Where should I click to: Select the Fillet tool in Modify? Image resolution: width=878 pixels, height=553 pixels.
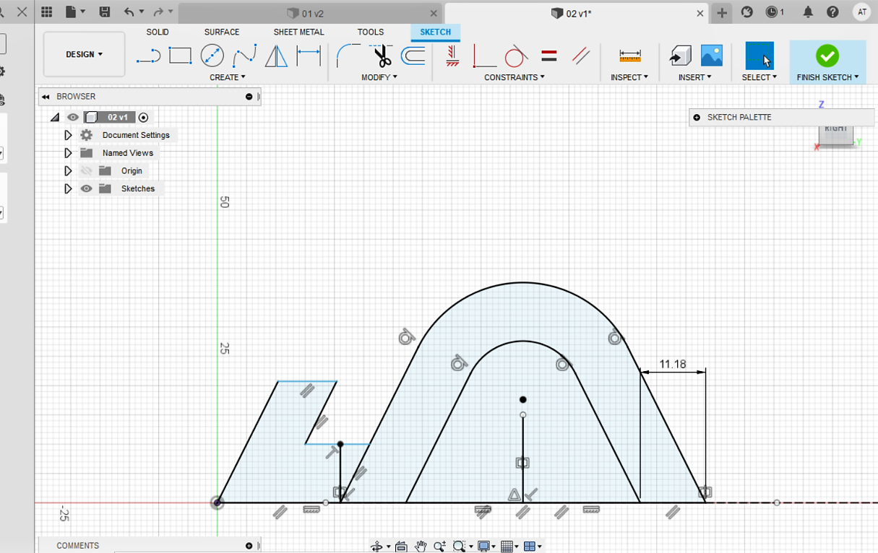348,56
